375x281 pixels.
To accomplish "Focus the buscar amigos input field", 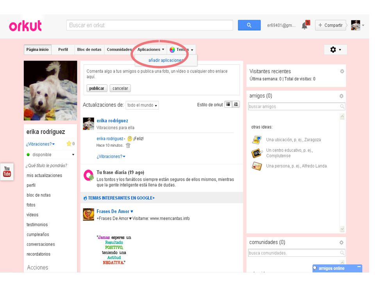I will 296,106.
